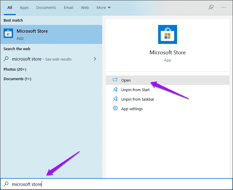Click the 'Best match' heading
This screenshot has height=190, width=233.
[x=13, y=20]
